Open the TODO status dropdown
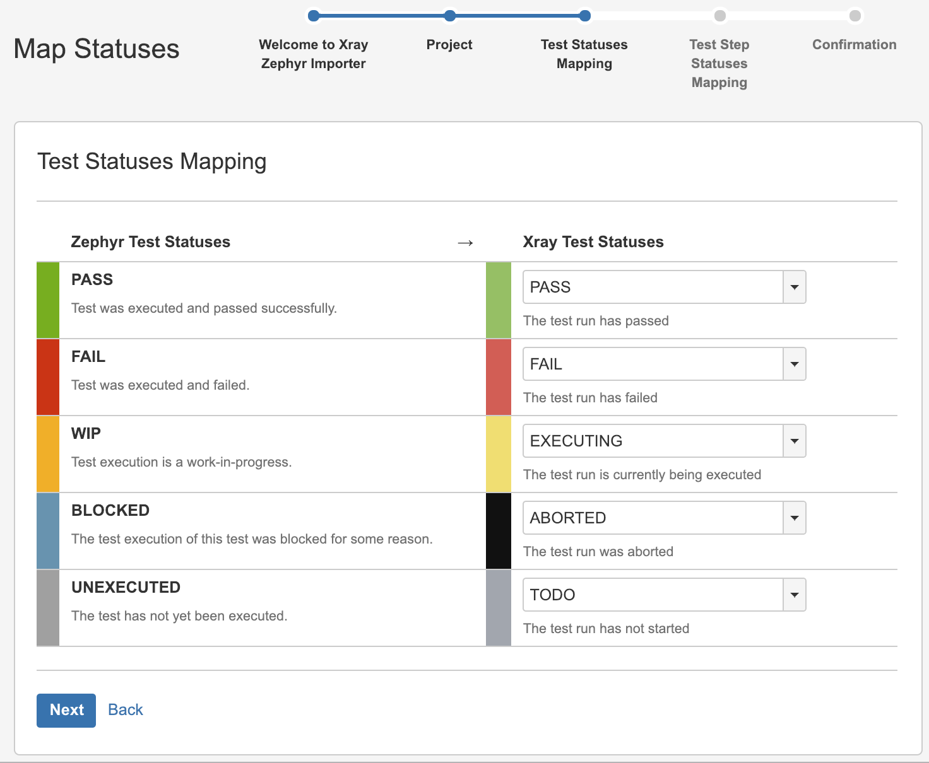 (x=664, y=595)
